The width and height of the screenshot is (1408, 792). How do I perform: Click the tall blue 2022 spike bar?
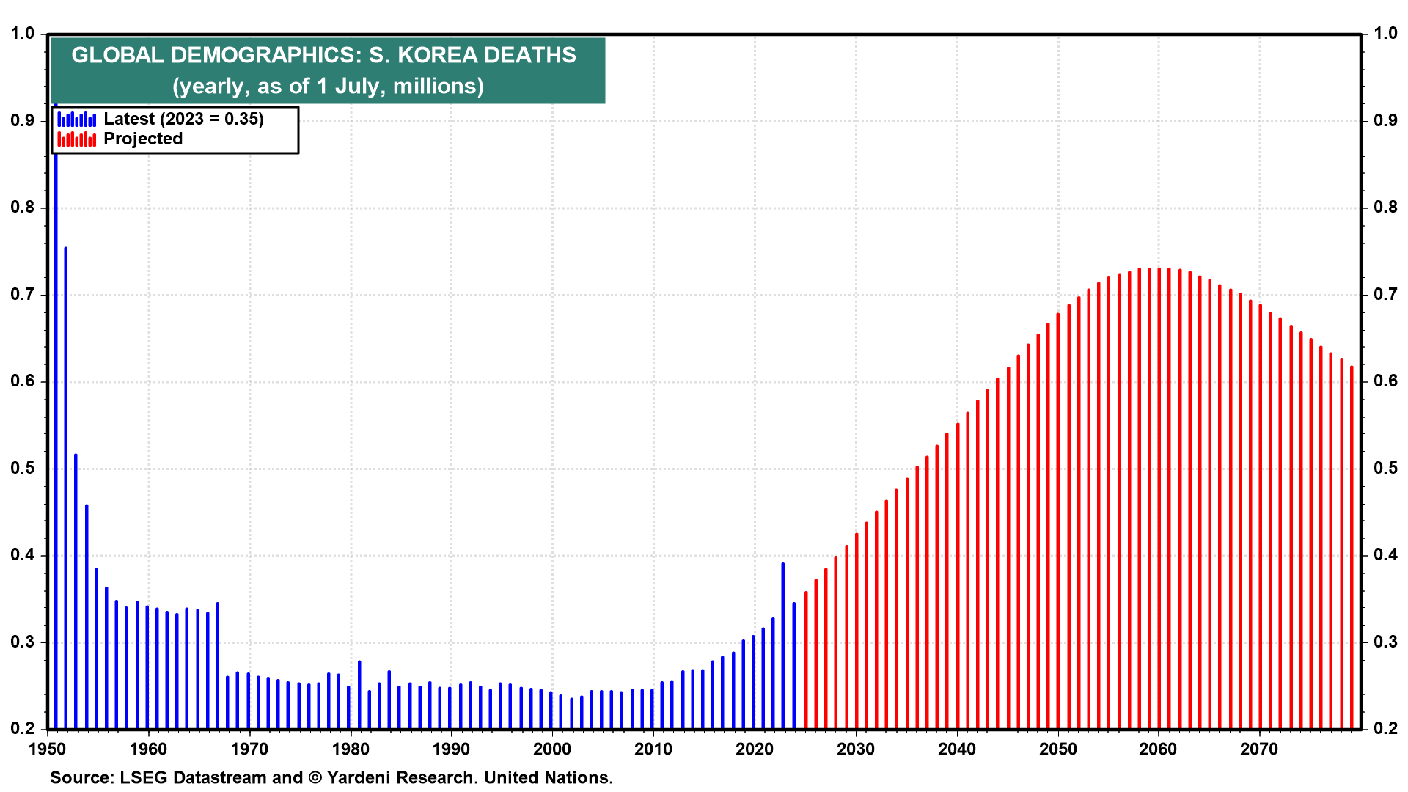coord(783,645)
